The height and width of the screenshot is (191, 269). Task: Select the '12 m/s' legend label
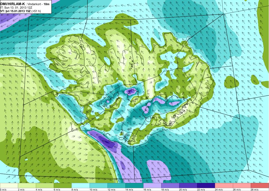pos(111,190)
